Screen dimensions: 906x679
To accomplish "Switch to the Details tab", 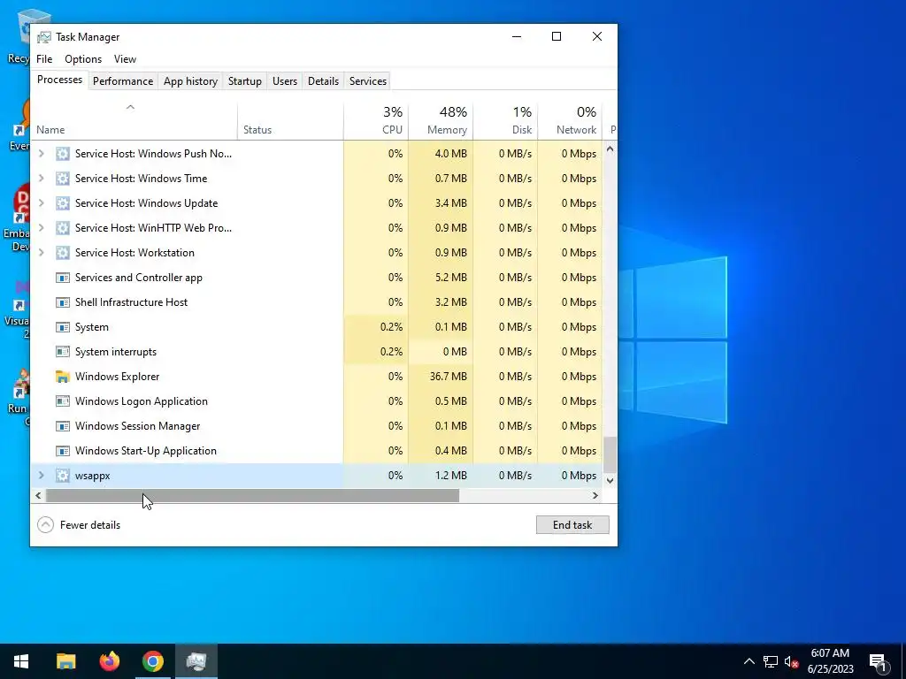I will pyautogui.click(x=323, y=81).
